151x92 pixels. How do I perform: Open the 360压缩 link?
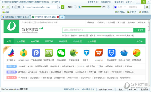[x=22, y=66]
